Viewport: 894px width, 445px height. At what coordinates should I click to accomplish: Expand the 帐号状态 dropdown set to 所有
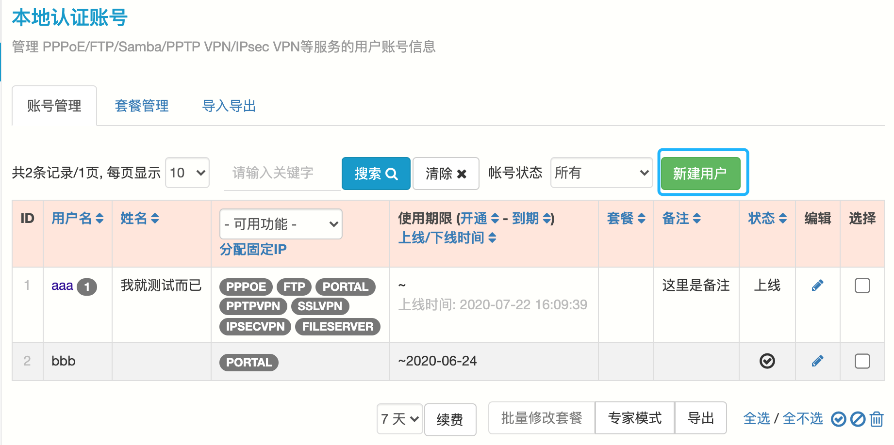[x=601, y=173]
